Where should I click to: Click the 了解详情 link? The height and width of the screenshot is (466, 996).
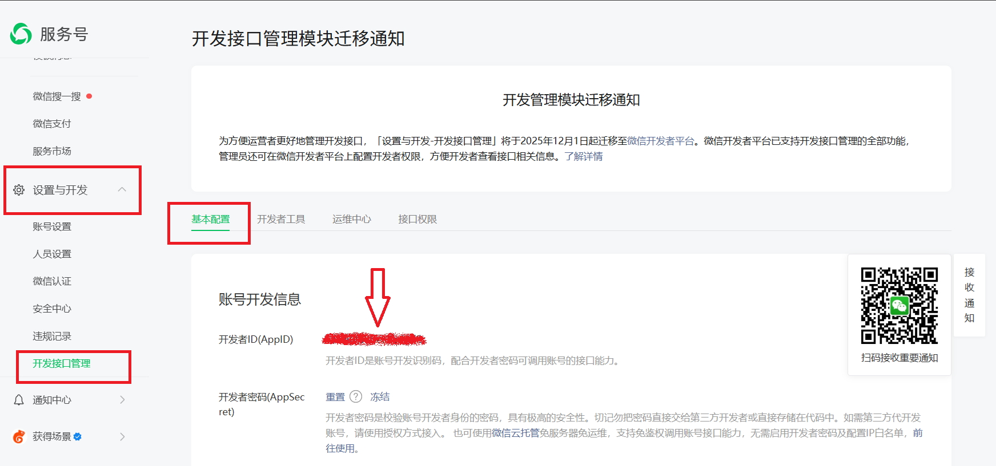[x=583, y=156]
